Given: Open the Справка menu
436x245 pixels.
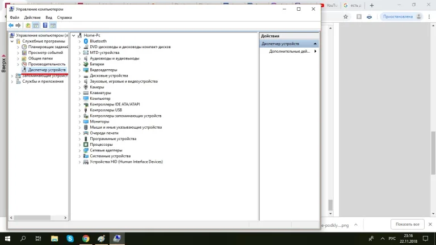Looking at the screenshot, I should [64, 18].
